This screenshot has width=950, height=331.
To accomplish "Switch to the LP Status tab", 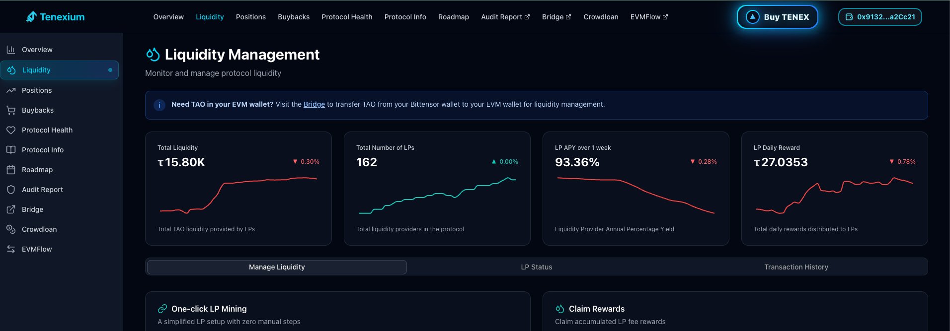I will coord(536,267).
